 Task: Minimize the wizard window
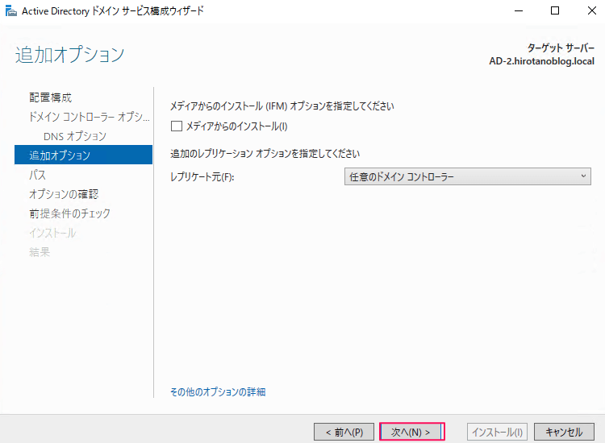[519, 10]
